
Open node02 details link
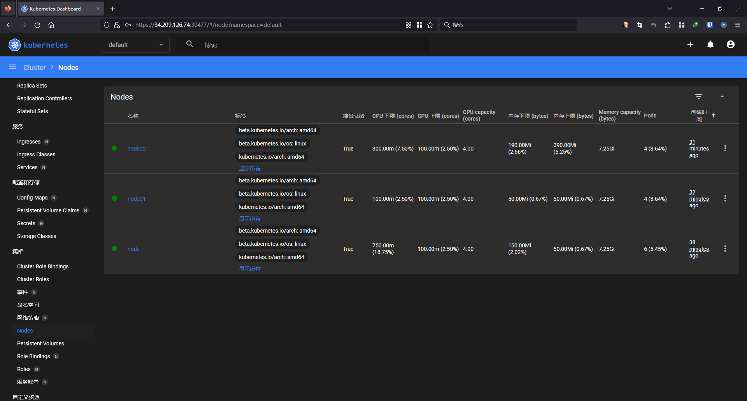pos(137,149)
